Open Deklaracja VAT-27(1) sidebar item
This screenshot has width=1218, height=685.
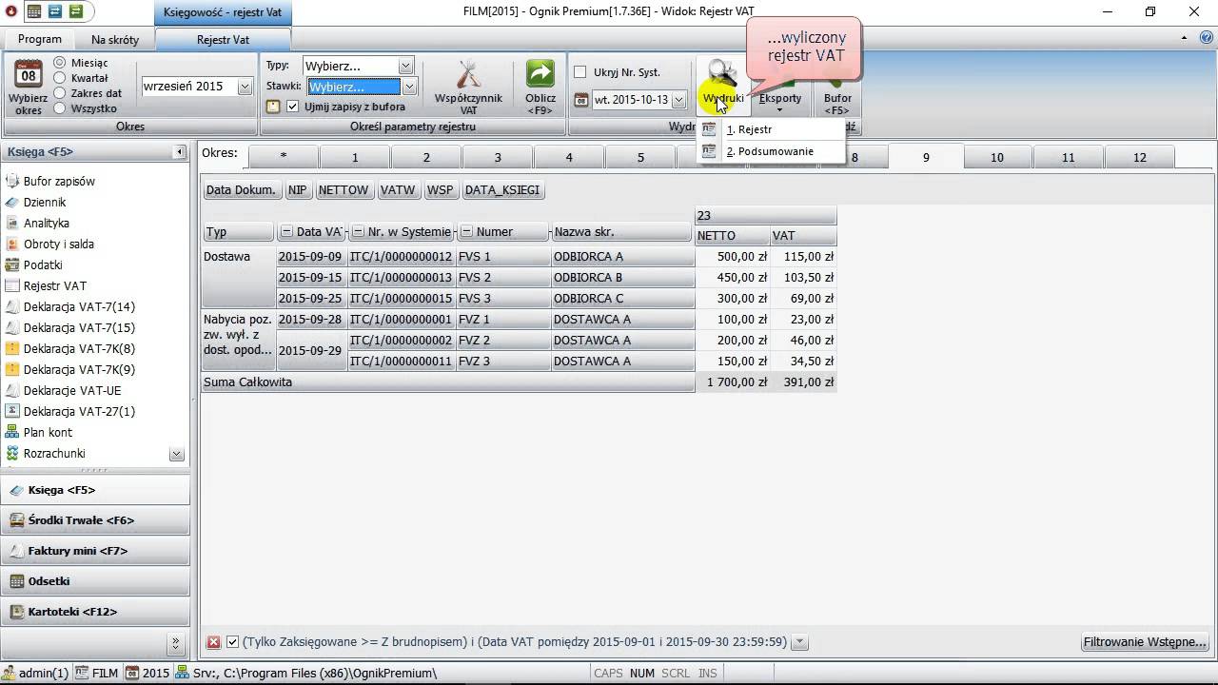(x=79, y=411)
